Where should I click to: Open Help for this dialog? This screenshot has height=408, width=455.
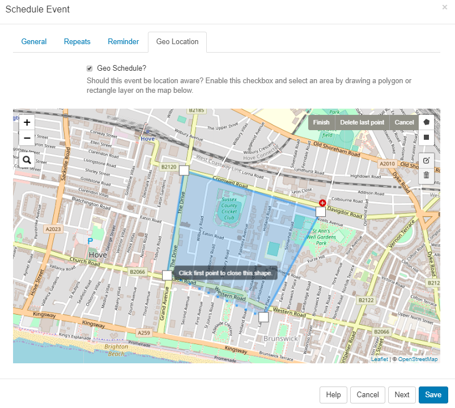(333, 395)
